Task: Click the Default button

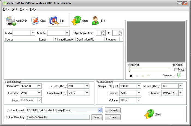Action: [113, 110]
